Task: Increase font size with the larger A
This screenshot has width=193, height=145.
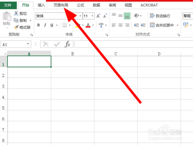Action: point(98,16)
